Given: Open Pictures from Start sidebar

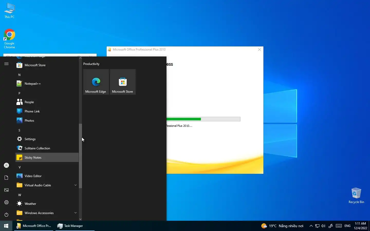Looking at the screenshot, I should pyautogui.click(x=6, y=190).
